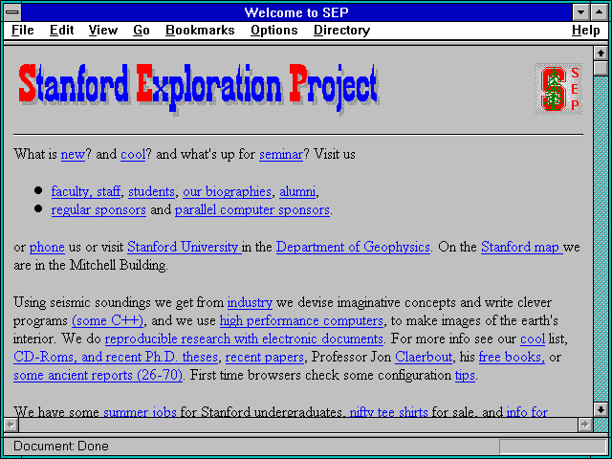Open the 'faculty, staff' link
This screenshot has width=612, height=459.
(x=86, y=191)
